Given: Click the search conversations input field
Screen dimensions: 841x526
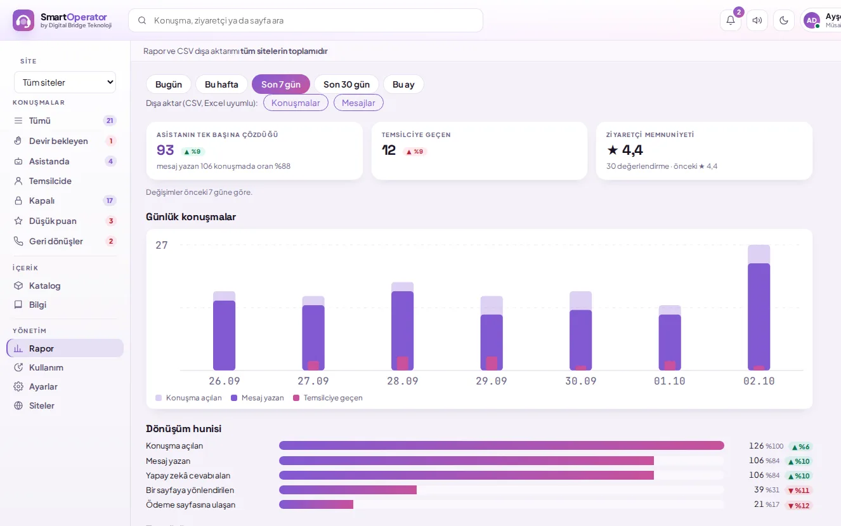Looking at the screenshot, I should tap(306, 20).
